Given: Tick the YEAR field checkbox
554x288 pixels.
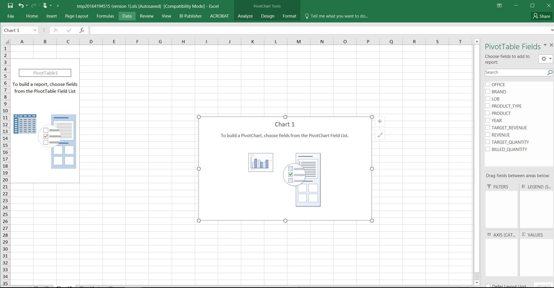Looking at the screenshot, I should (x=488, y=120).
